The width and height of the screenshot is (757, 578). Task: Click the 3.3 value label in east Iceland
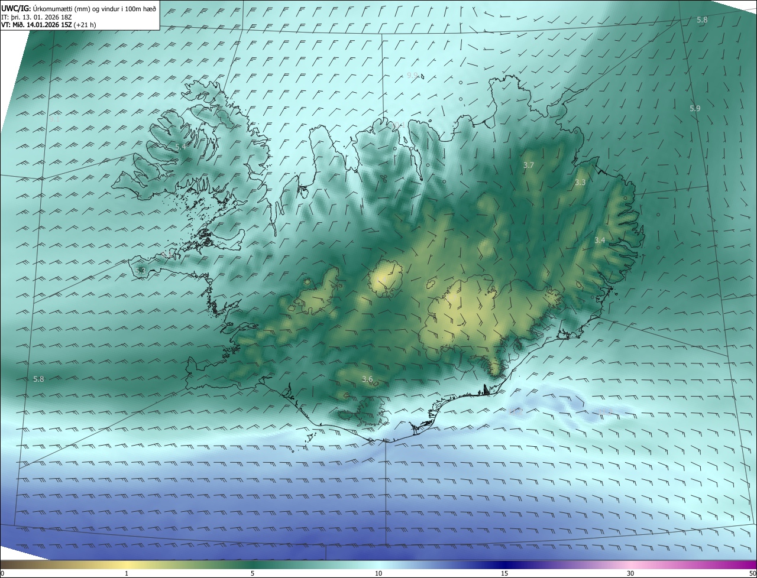pyautogui.click(x=580, y=182)
